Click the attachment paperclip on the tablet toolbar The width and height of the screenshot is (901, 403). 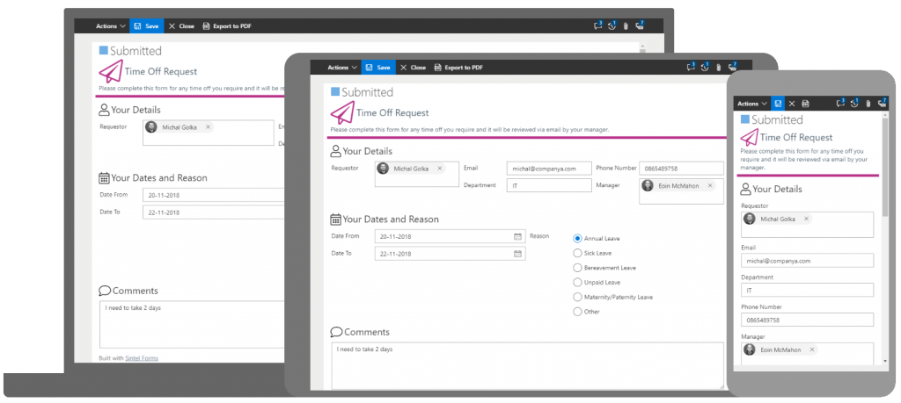(719, 68)
